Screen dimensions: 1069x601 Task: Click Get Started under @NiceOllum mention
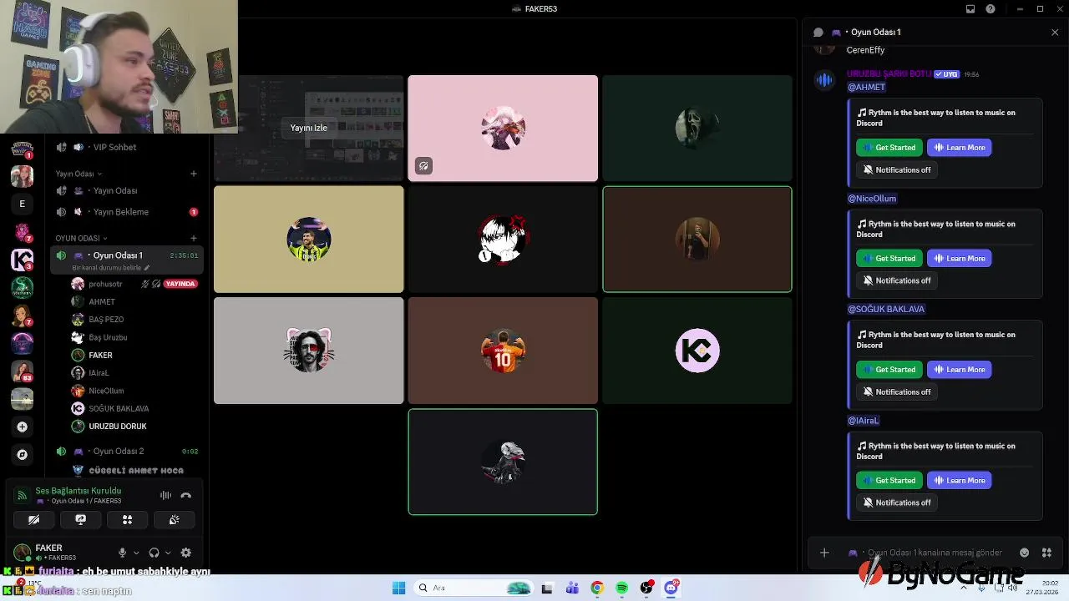click(889, 259)
